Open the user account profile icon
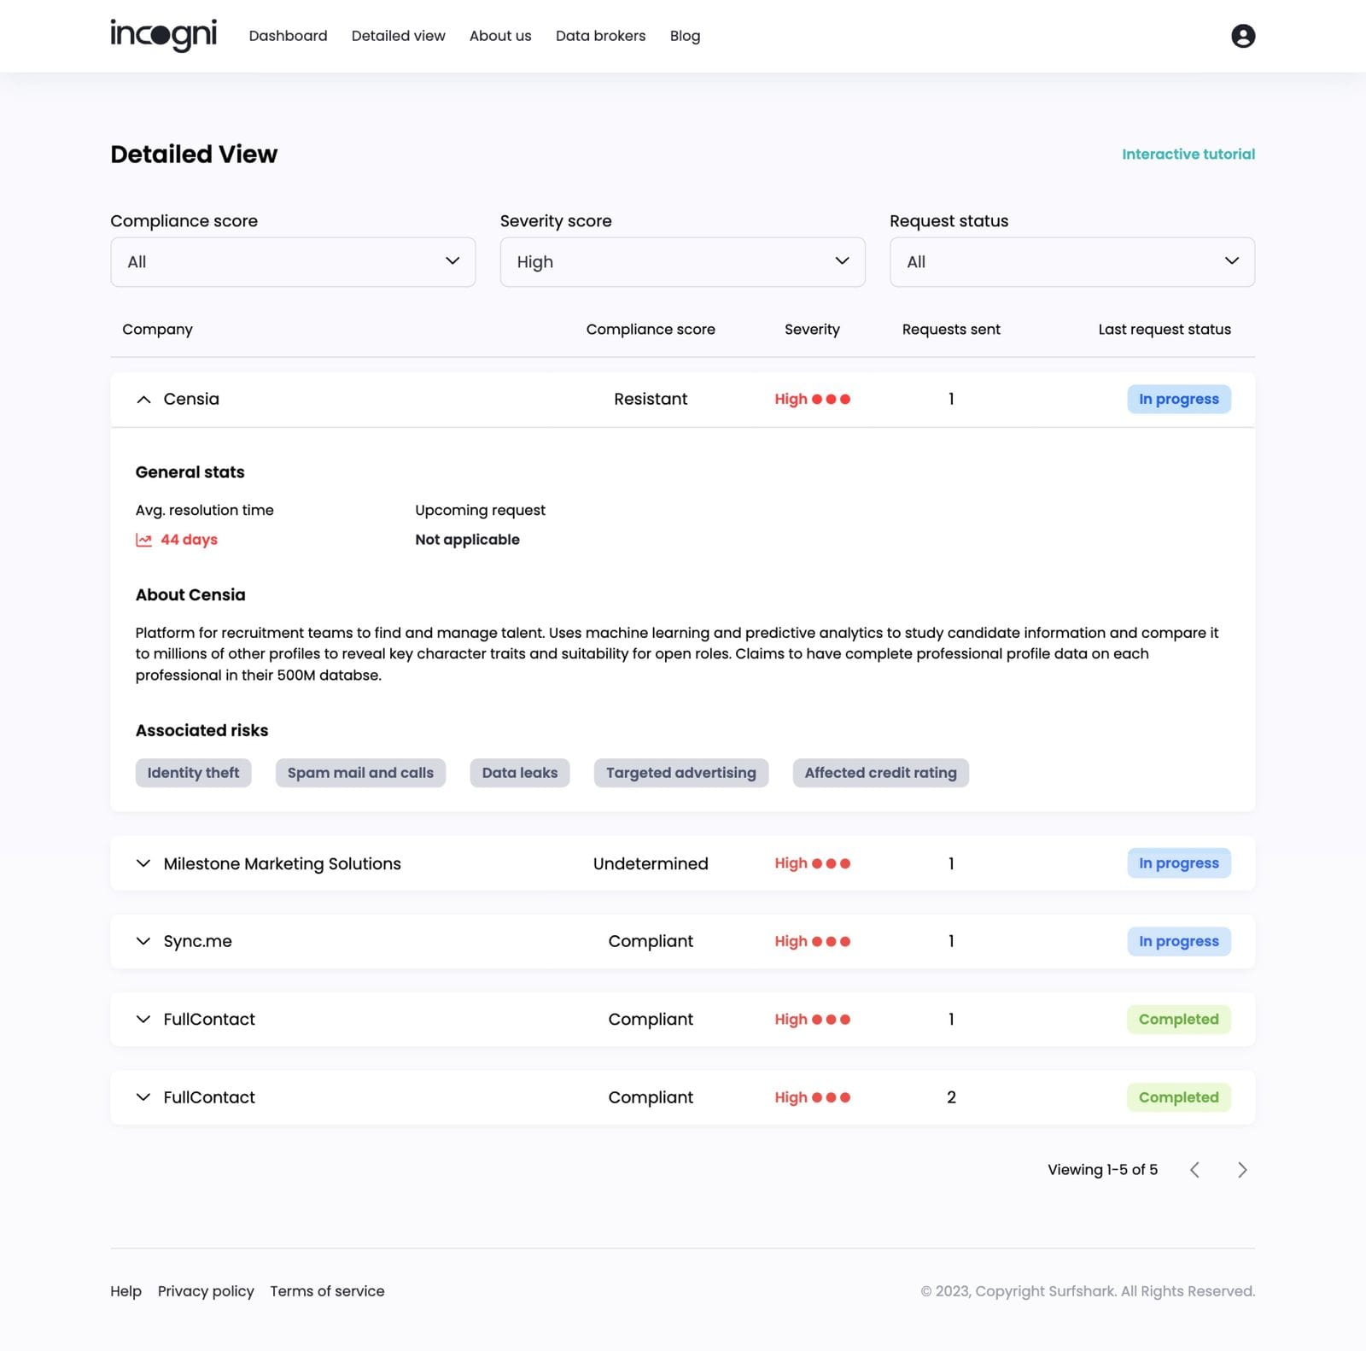 1242,36
